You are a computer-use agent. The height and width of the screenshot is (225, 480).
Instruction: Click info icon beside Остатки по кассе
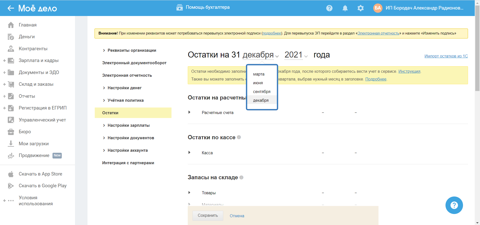[x=239, y=137]
